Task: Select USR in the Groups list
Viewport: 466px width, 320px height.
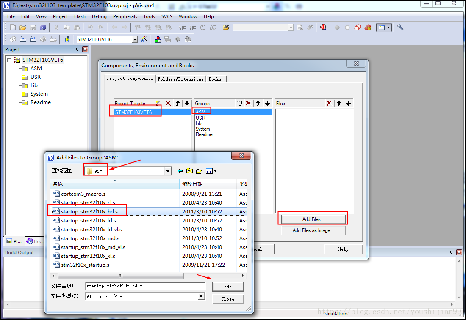Action: coord(200,118)
